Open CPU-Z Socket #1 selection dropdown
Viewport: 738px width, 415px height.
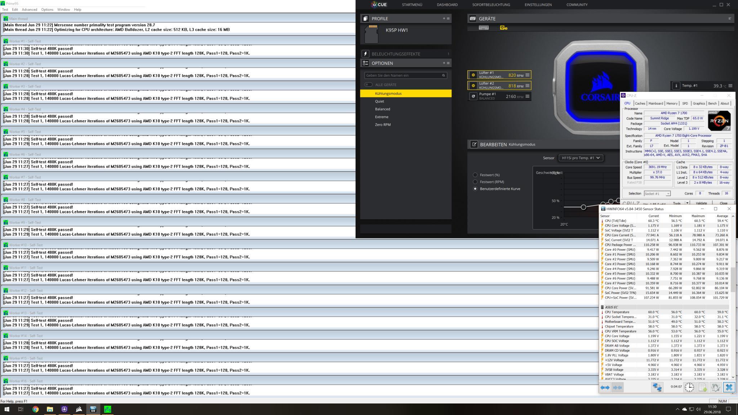coord(657,193)
